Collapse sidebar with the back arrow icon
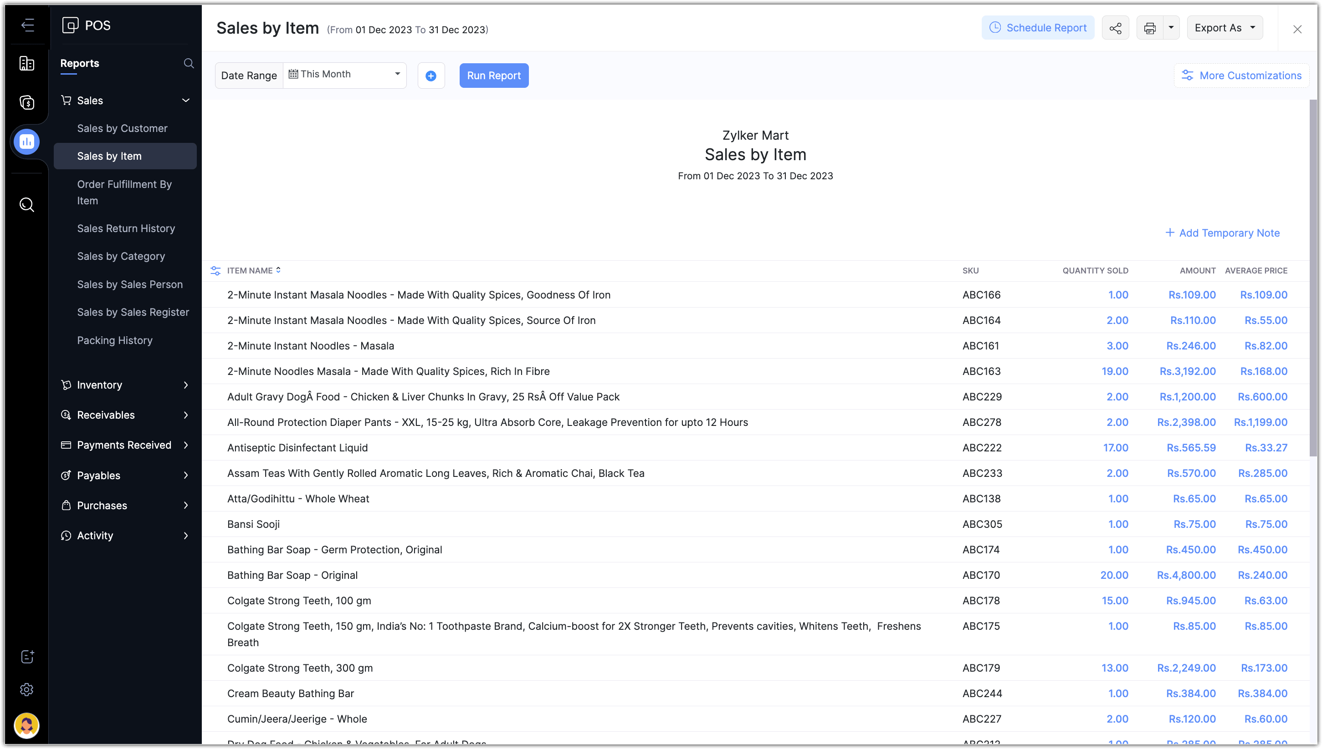Viewport: 1322px width, 749px height. [27, 25]
